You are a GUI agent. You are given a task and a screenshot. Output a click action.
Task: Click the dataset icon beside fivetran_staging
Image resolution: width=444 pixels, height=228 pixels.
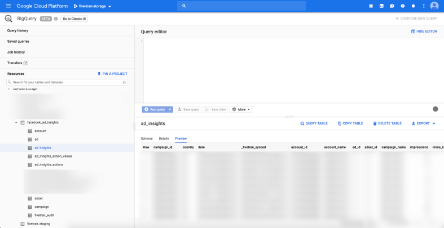(23, 223)
